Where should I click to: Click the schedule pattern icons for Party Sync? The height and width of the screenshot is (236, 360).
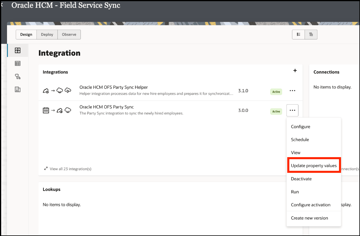point(57,110)
